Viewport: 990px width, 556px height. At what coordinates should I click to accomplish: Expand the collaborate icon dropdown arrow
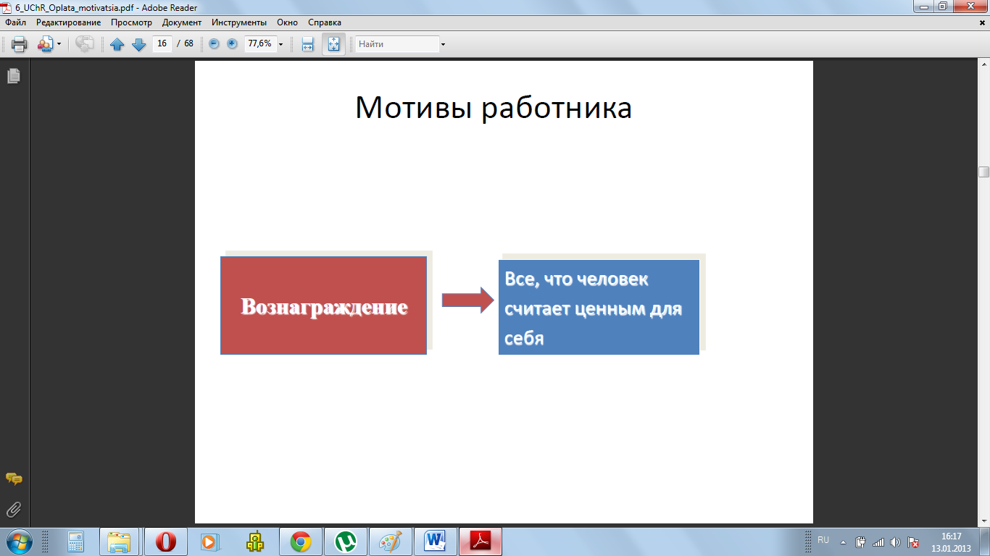point(59,44)
